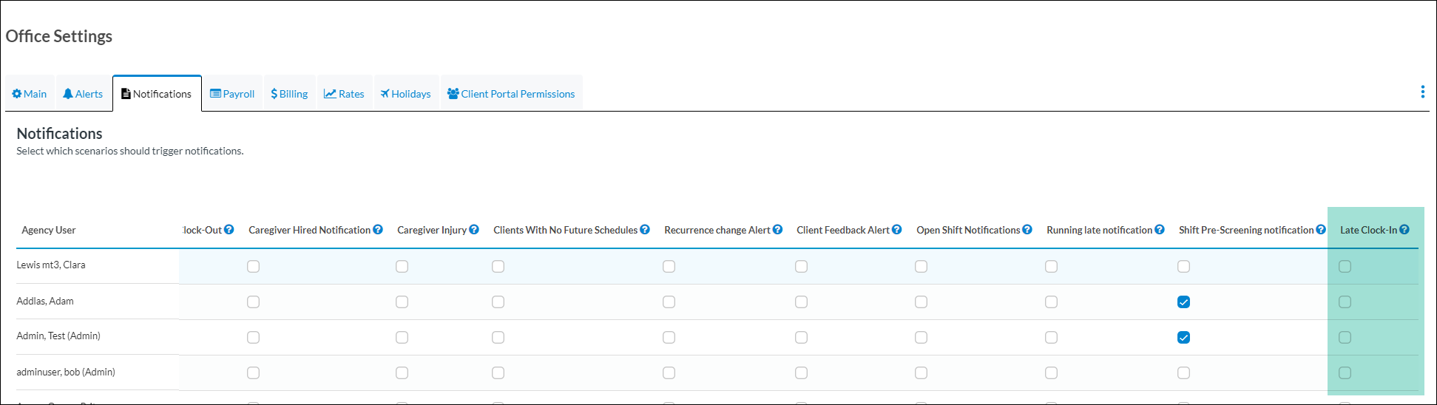1437x405 pixels.
Task: Click the Agency User column header
Action: click(x=49, y=230)
